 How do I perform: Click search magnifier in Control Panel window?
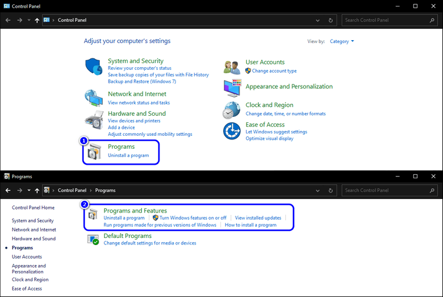pyautogui.click(x=432, y=20)
